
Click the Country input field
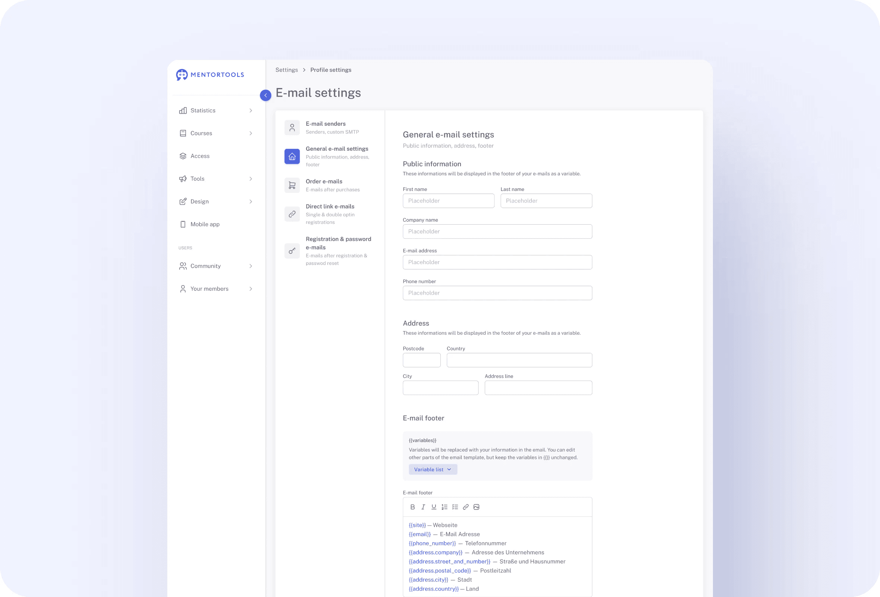click(519, 360)
